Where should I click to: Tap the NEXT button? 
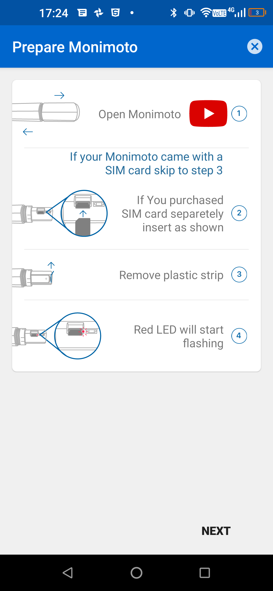click(x=216, y=531)
